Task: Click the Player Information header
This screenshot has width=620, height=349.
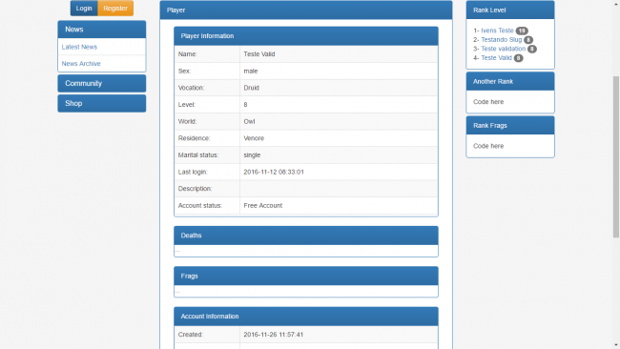Action: click(306, 36)
